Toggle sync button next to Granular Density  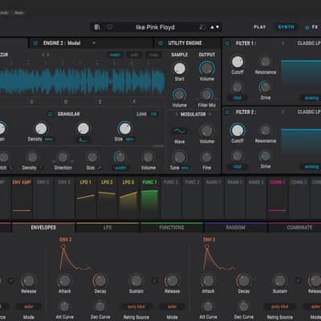49,140
